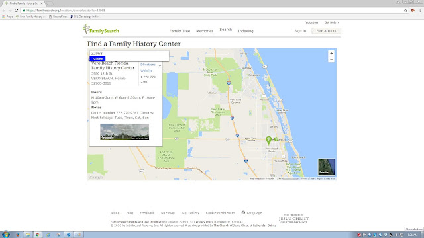Click the Blog footer link
Viewport: 424px width, 238px height.
tap(130, 213)
